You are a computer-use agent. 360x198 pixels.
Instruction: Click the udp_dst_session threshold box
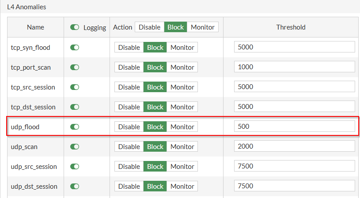[x=295, y=186]
